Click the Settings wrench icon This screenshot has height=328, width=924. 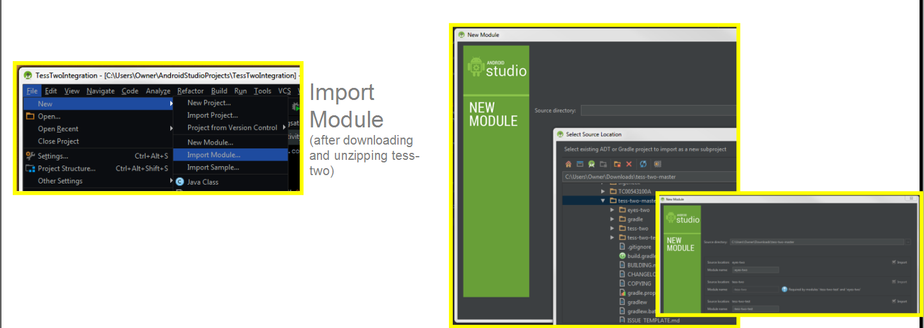click(30, 156)
